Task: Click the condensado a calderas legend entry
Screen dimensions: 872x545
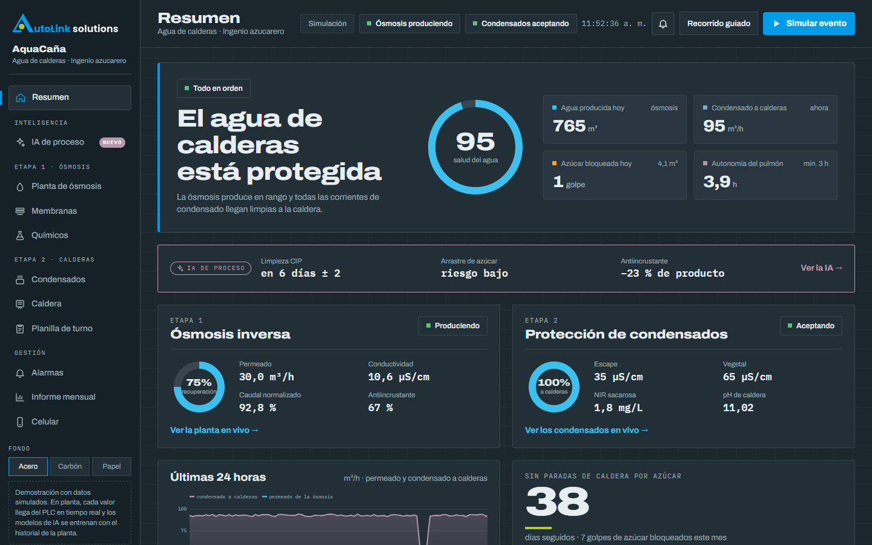Action: point(223,497)
